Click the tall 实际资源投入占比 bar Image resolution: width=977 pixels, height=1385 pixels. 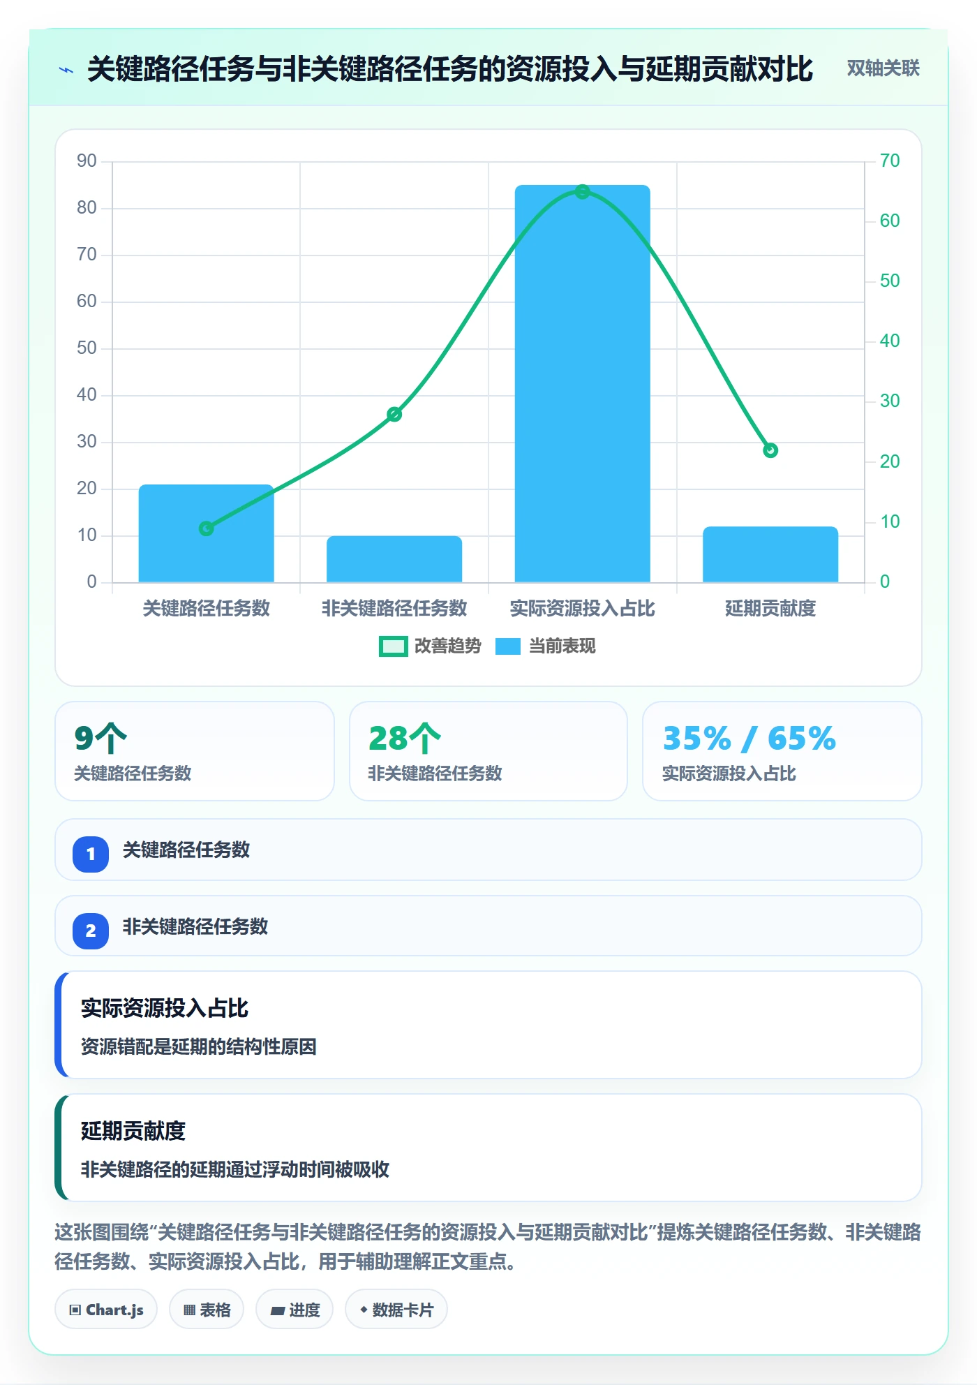pos(582,383)
